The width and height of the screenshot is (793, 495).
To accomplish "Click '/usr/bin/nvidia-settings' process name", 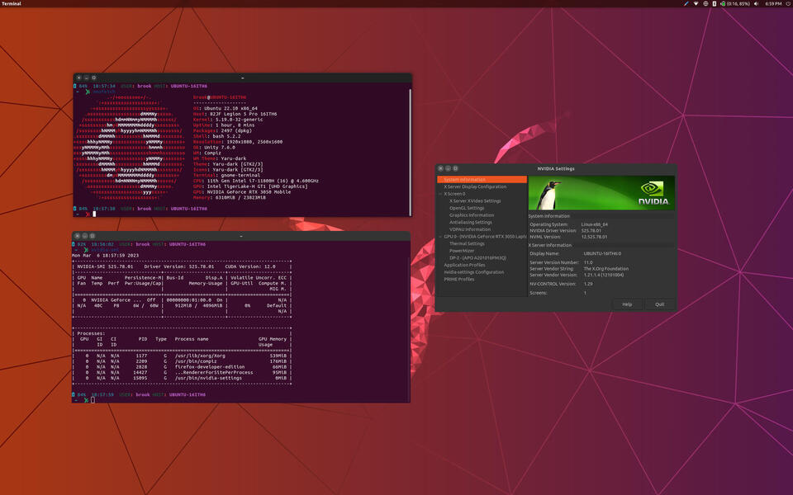I will tap(208, 377).
